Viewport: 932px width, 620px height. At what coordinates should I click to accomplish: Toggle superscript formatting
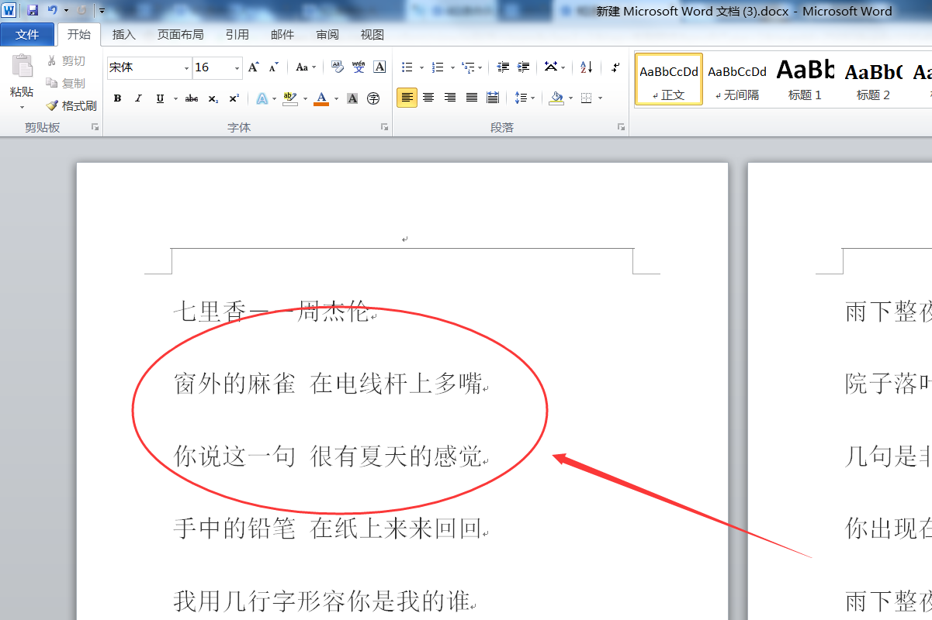point(234,98)
